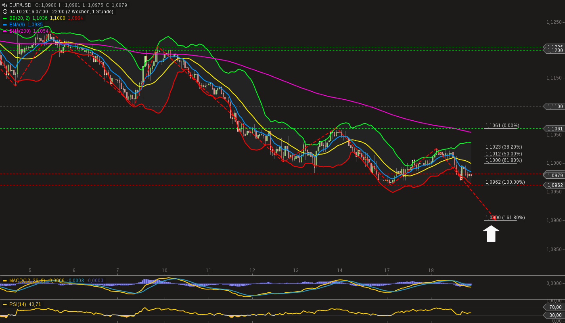The height and width of the screenshot is (323, 565).
Task: Click day 12 on the date axis
Action: [x=252, y=271]
